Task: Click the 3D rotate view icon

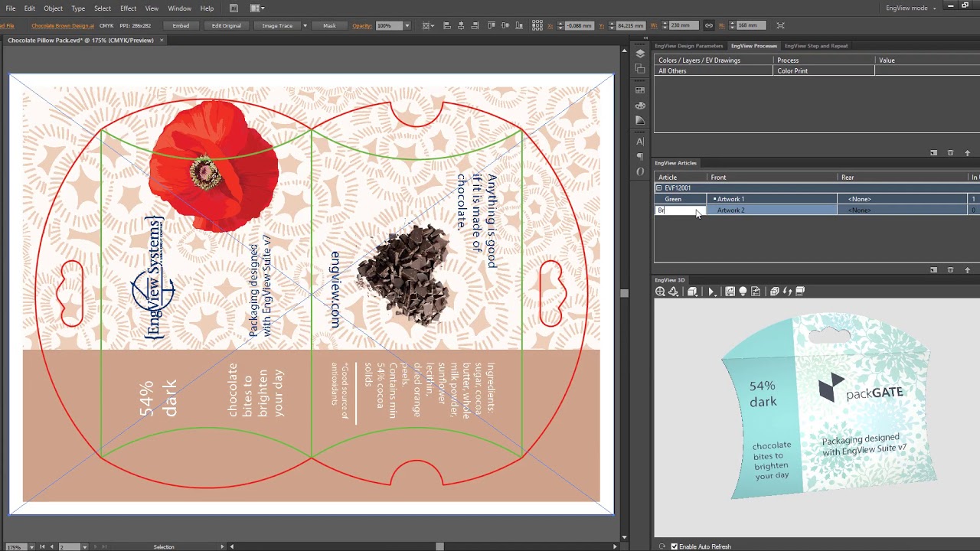Action: 674,292
